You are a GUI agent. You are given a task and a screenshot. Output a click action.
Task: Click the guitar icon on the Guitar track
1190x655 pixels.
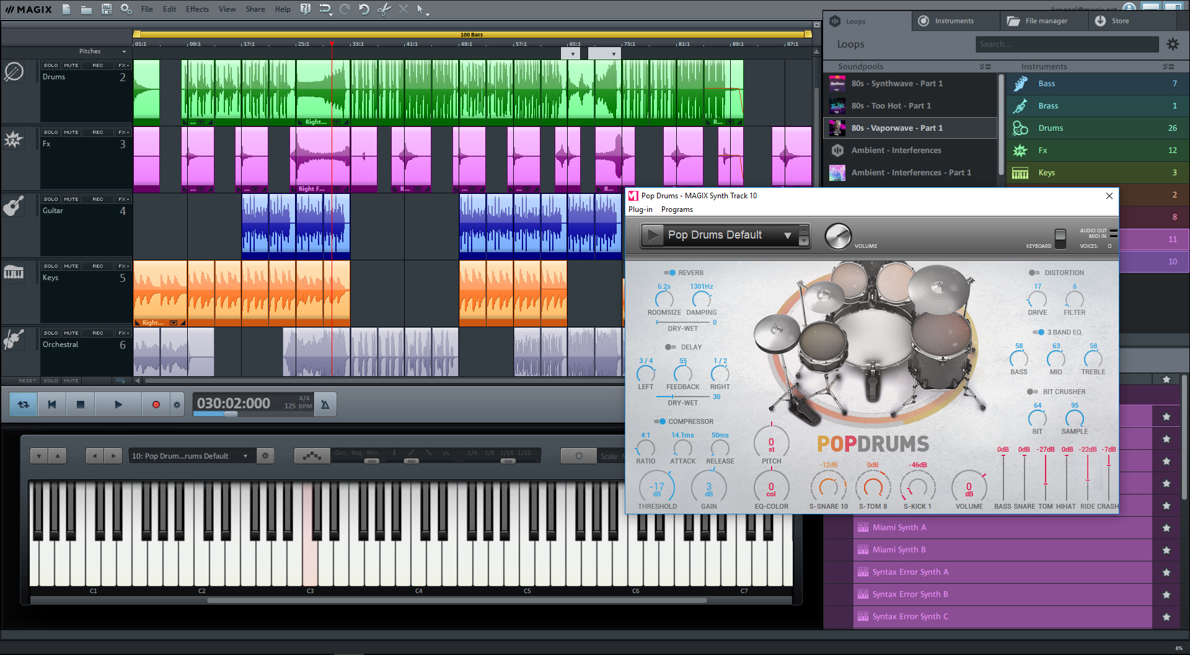point(15,205)
